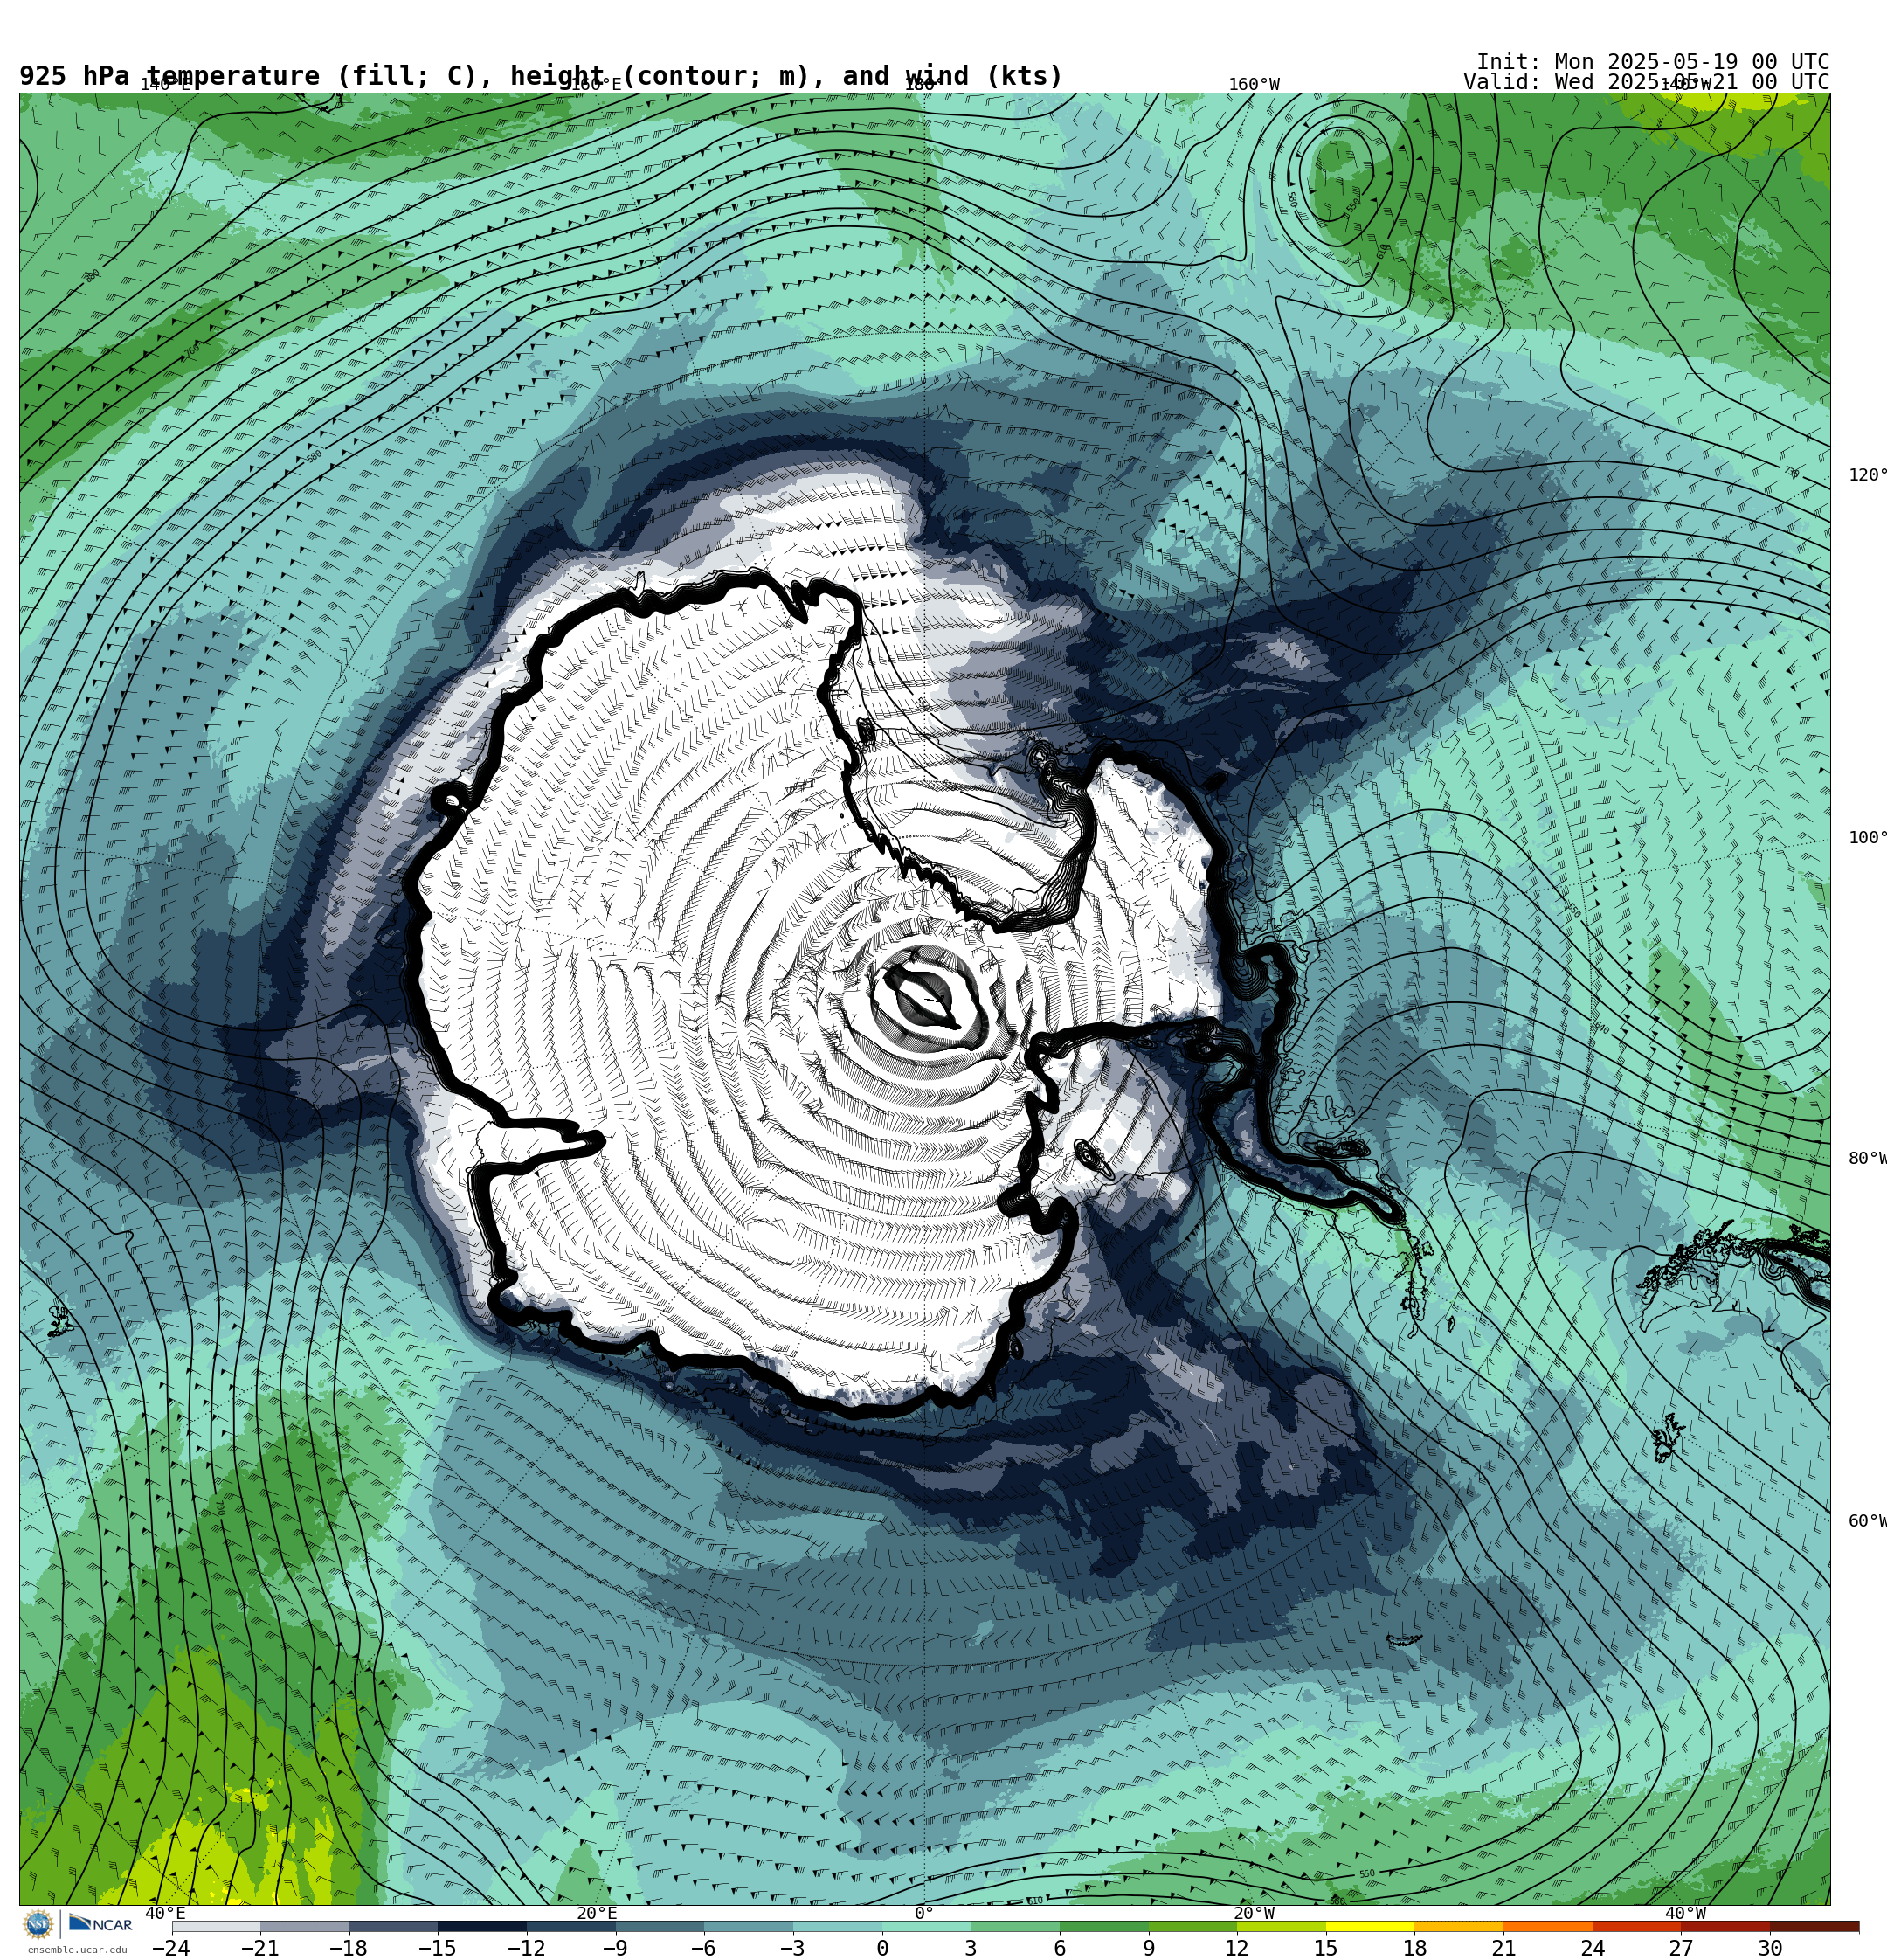Click the 20°W longitude label at bottom

pyautogui.click(x=1254, y=1913)
